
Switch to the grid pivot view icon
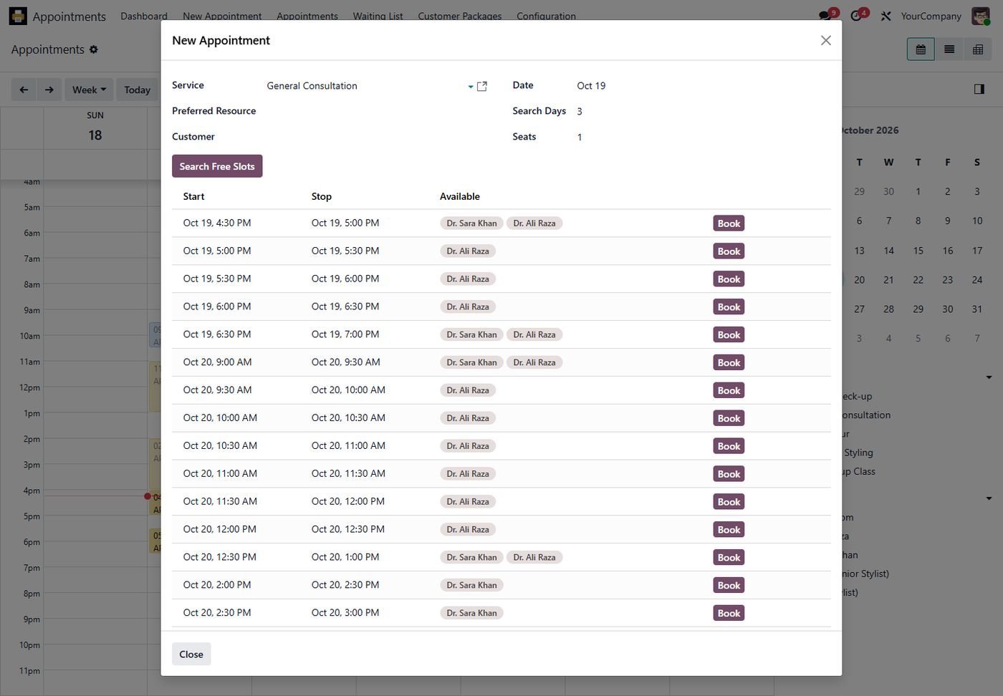978,49
